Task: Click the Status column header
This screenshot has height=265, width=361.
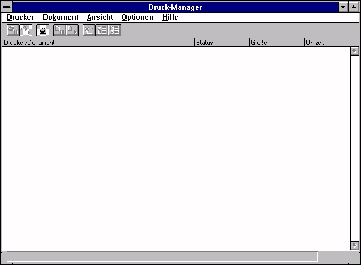Action: (x=222, y=42)
